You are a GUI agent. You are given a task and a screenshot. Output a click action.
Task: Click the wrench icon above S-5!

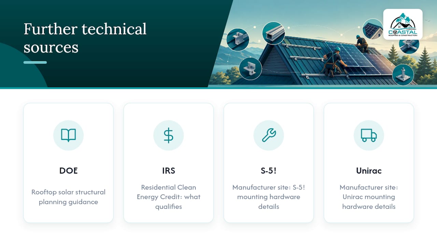point(269,135)
